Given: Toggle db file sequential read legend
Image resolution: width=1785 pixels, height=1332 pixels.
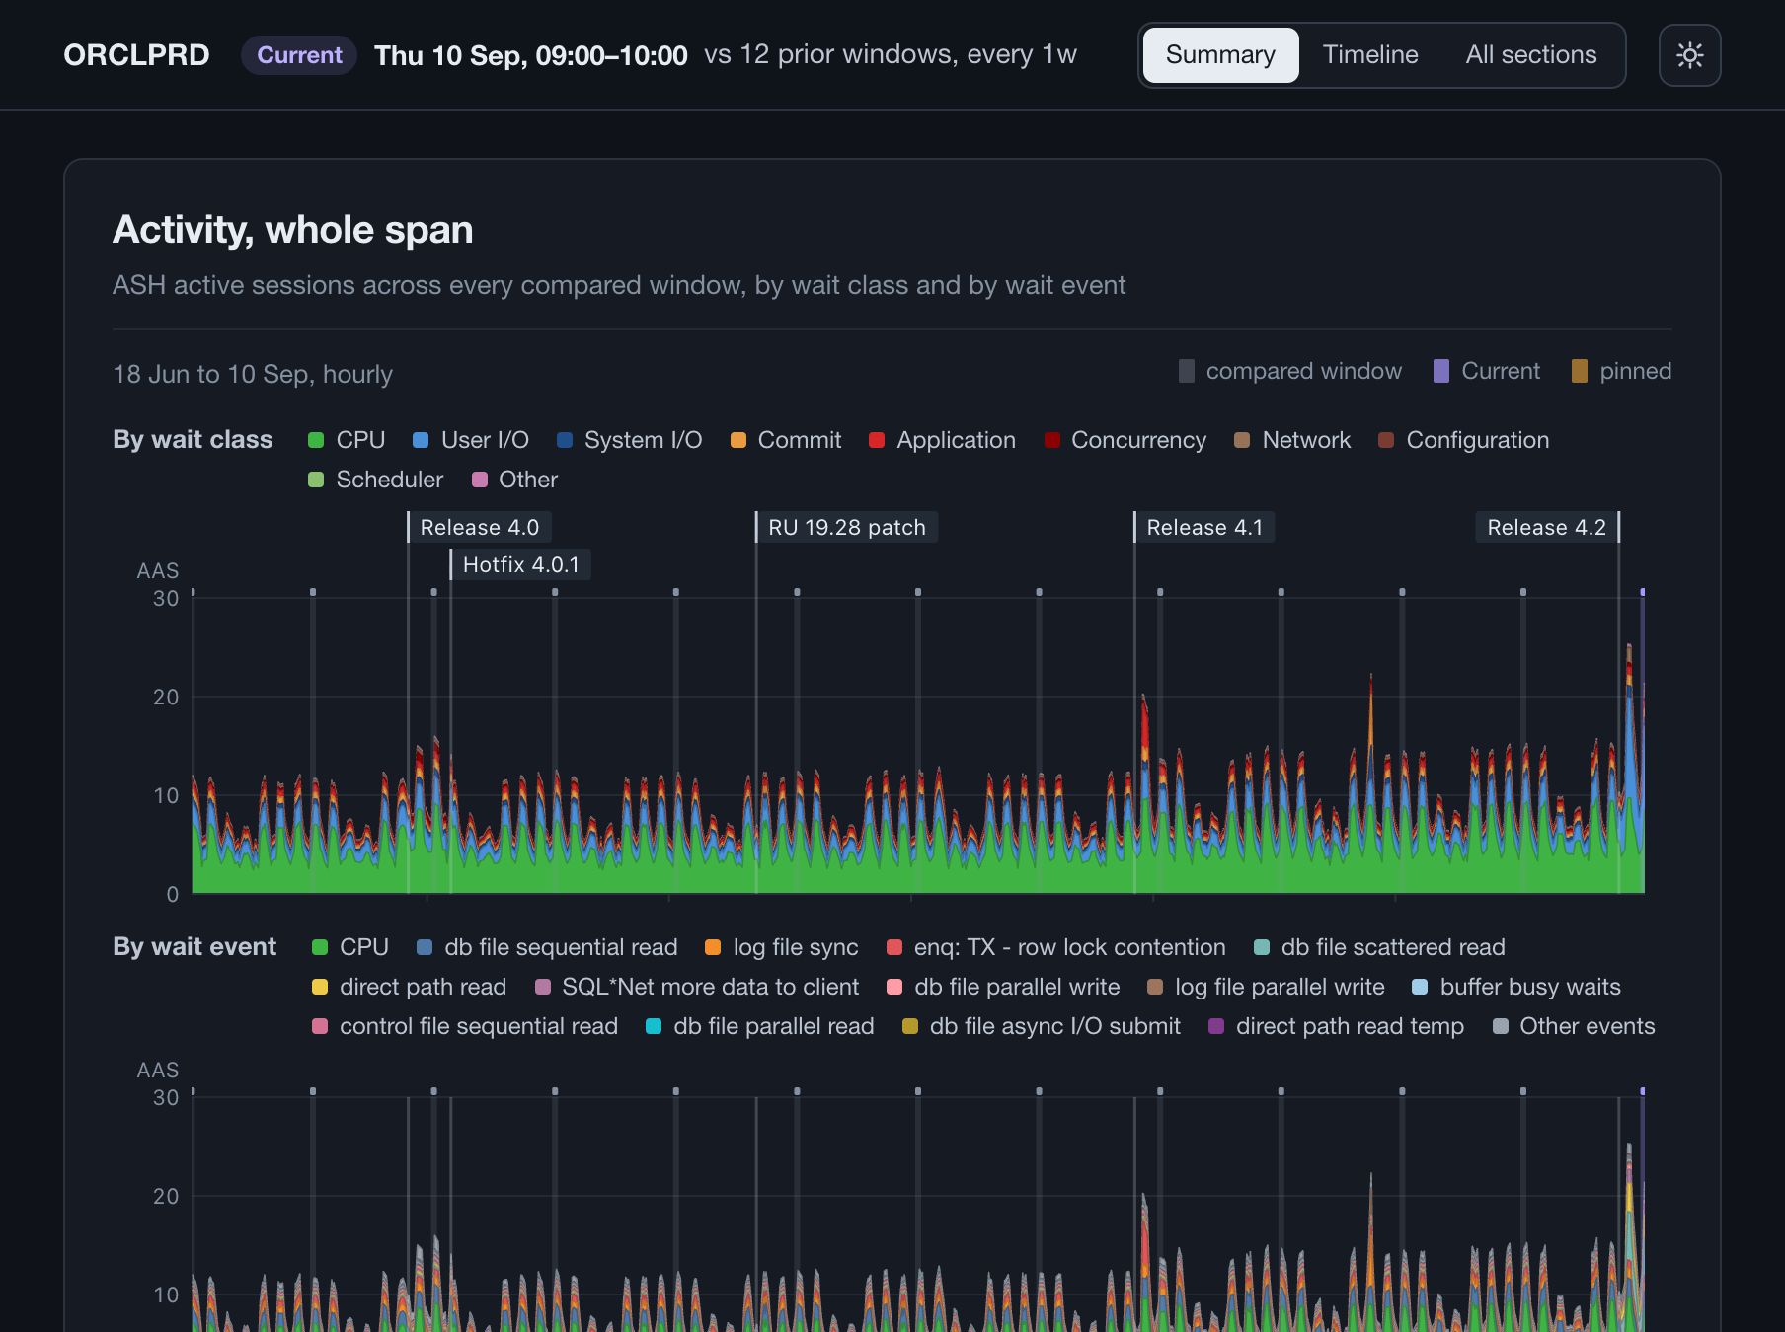Looking at the screenshot, I should click(x=547, y=947).
